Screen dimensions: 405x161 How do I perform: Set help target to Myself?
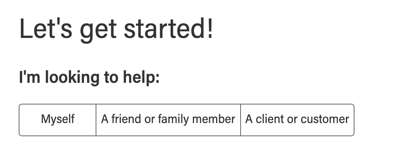[58, 120]
